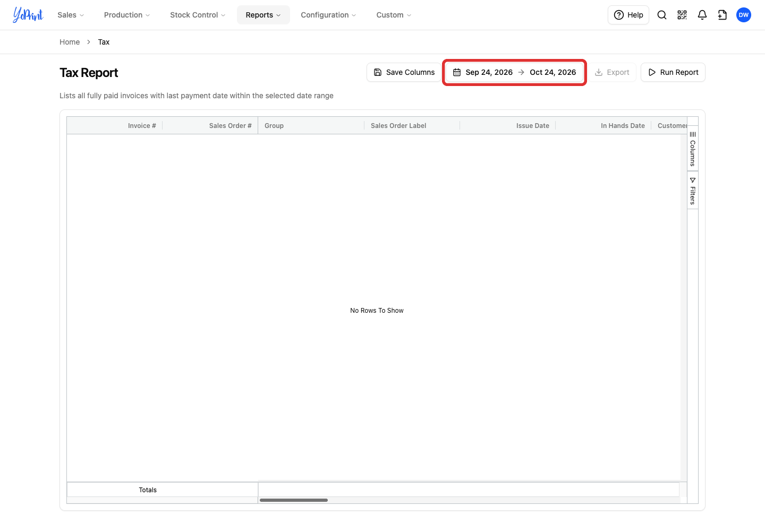Expand the Stock Control menu
This screenshot has width=765, height=531.
(x=198, y=15)
